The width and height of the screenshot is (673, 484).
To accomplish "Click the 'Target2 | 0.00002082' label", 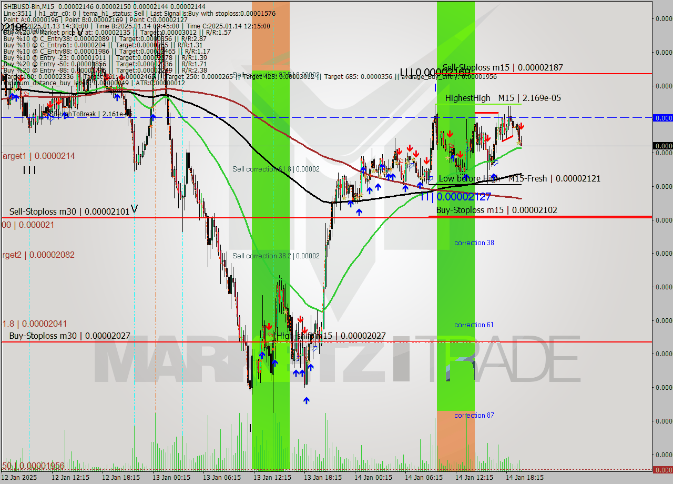I will (37, 255).
